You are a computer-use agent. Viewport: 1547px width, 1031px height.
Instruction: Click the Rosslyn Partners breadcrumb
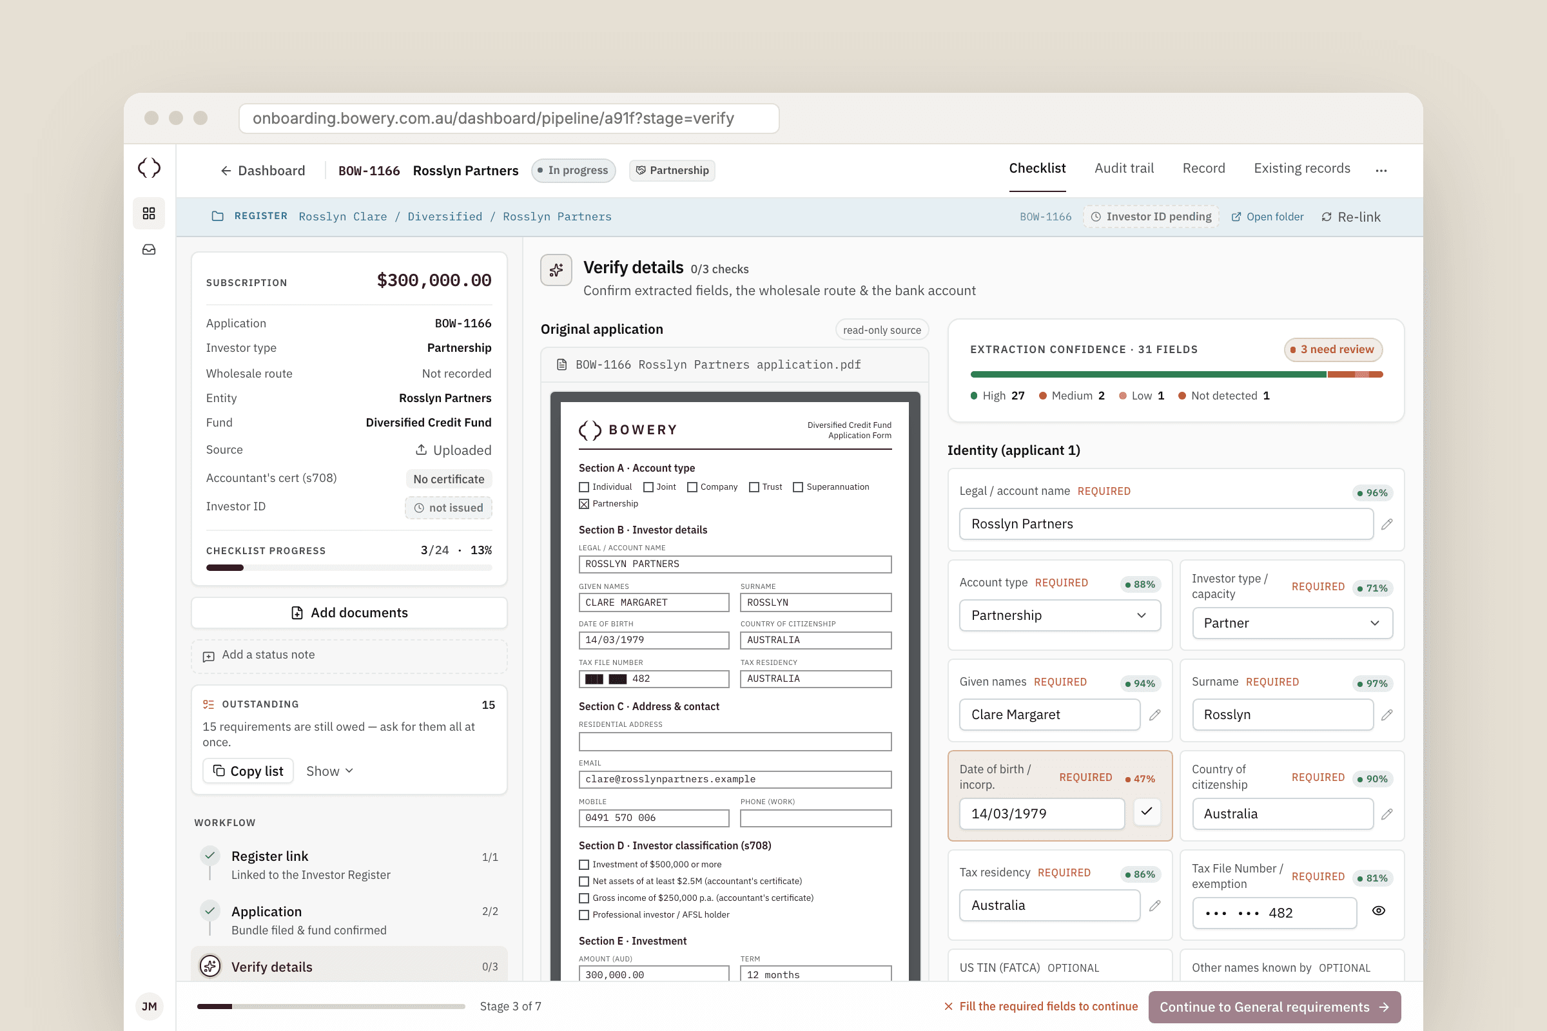tap(557, 217)
